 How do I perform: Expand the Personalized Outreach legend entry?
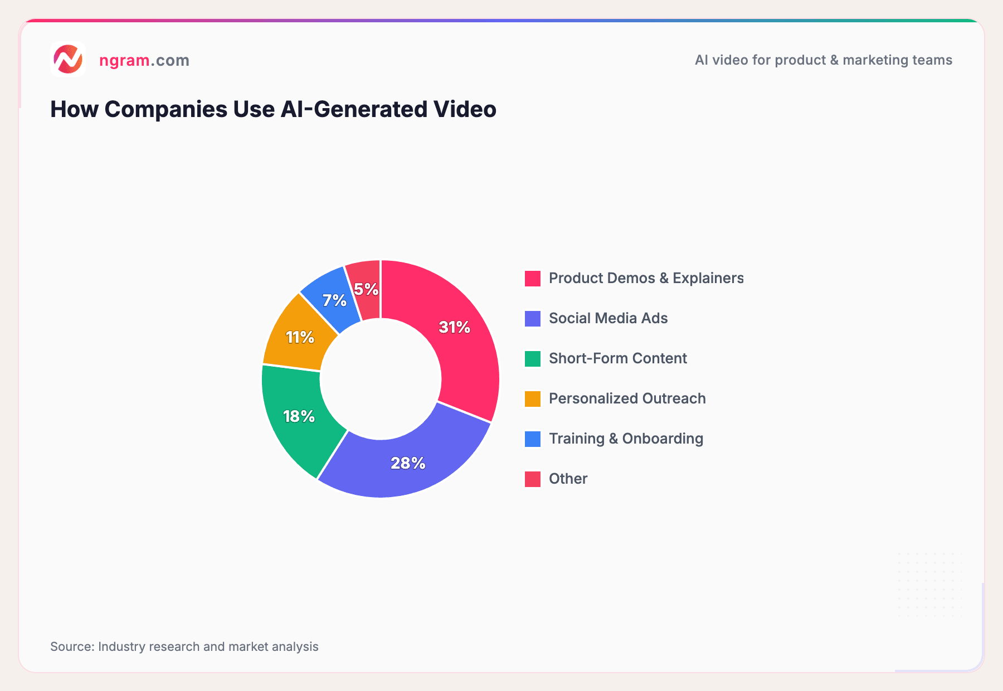point(627,398)
